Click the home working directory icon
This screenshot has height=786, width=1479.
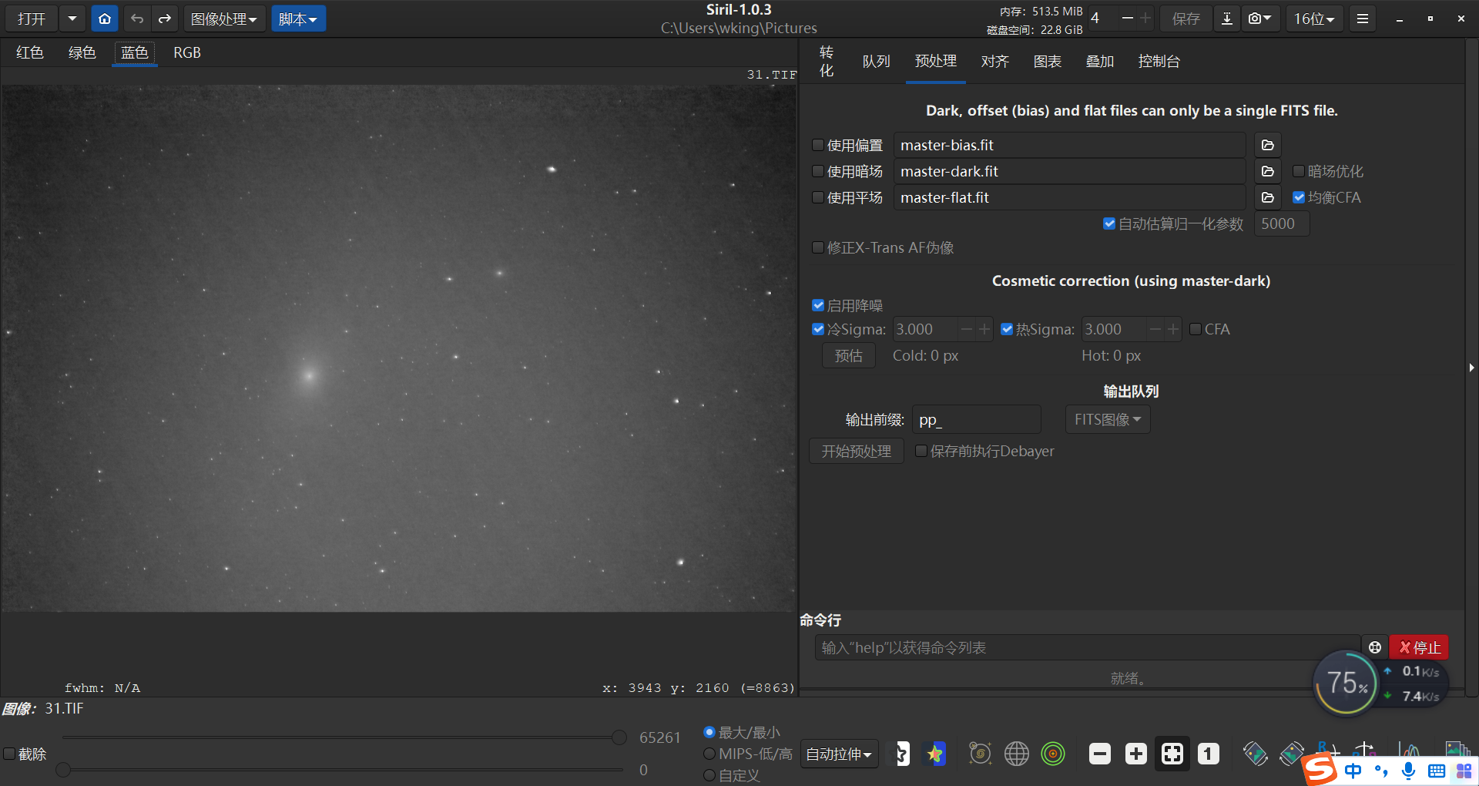(x=105, y=18)
